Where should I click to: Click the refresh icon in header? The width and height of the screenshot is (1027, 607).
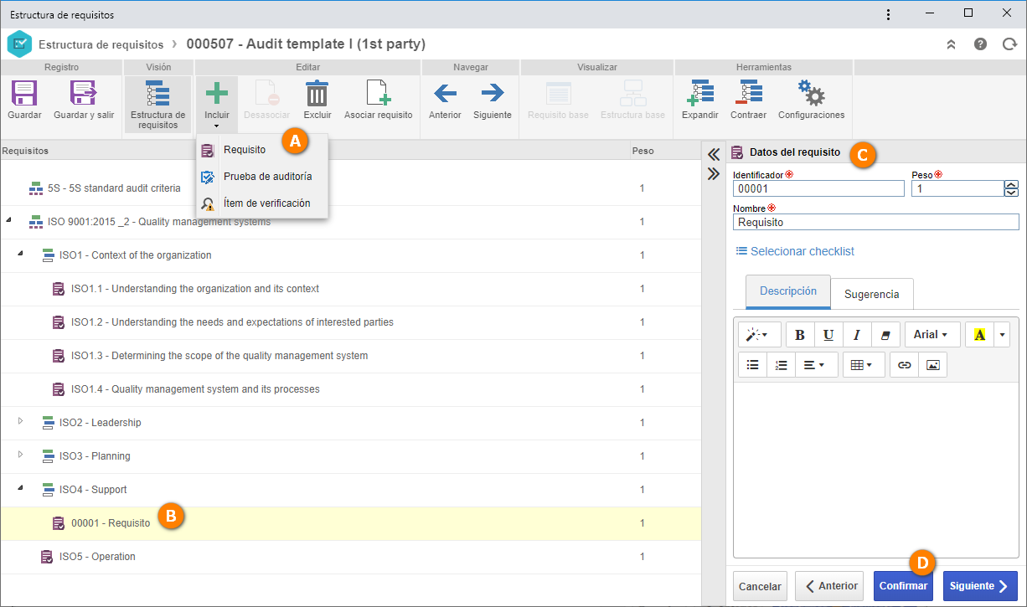1009,44
